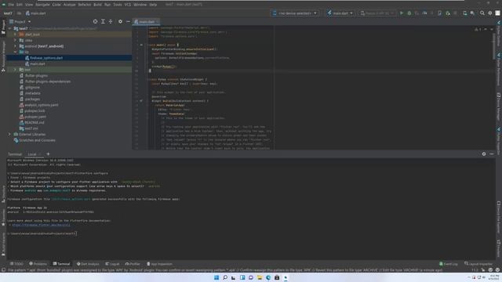
Task: Collapse the test7 root project node
Action: [10, 28]
